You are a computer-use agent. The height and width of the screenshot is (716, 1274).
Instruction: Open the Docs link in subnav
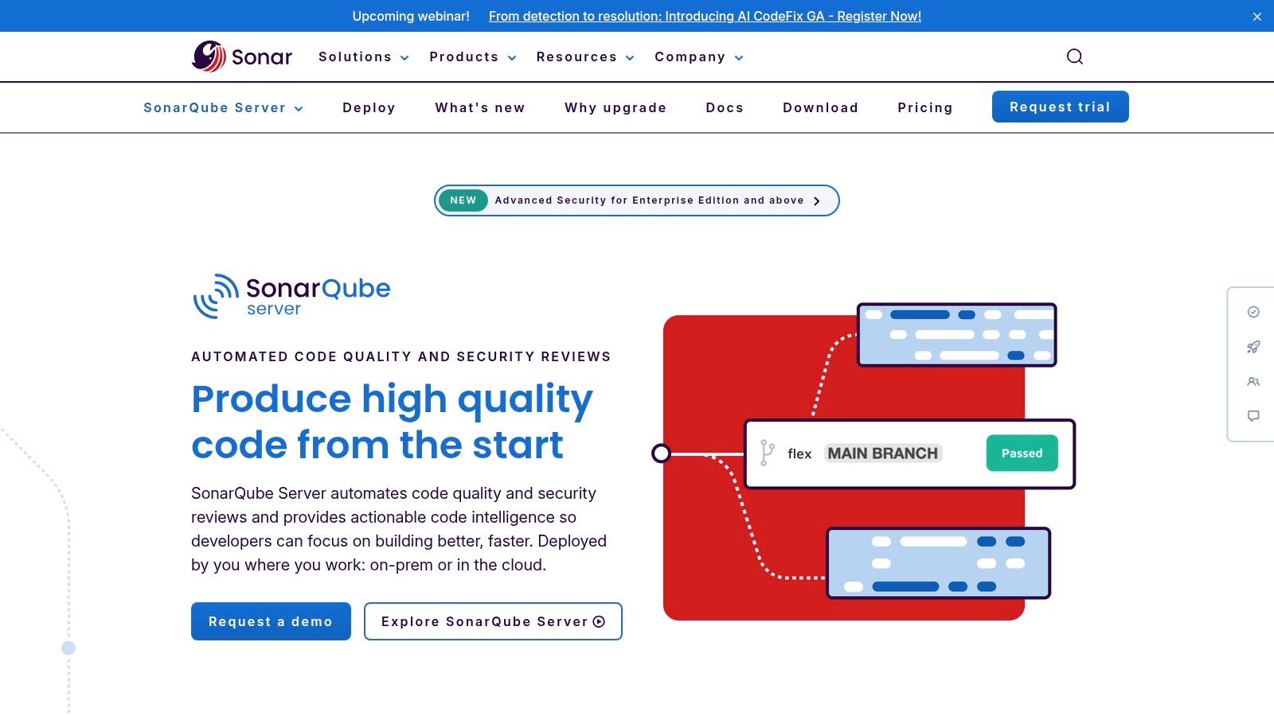pyautogui.click(x=725, y=108)
